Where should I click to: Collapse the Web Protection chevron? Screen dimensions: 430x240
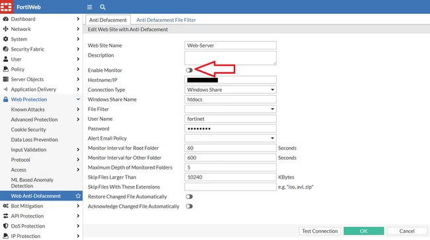coord(78,100)
